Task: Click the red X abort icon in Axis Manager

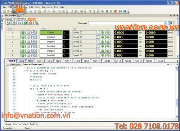Action: coord(31,23)
